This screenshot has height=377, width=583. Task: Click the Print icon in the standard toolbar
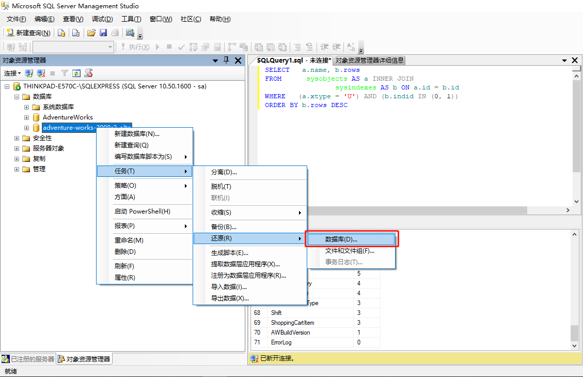(115, 33)
